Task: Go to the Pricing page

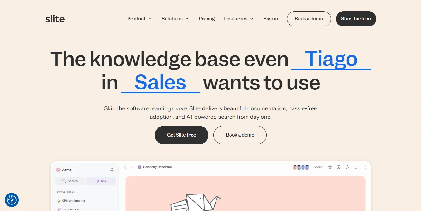Action: pos(207,19)
